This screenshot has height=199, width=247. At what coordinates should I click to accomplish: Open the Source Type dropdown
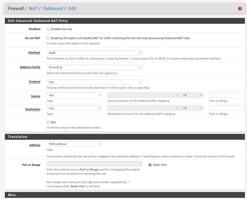click(74, 95)
